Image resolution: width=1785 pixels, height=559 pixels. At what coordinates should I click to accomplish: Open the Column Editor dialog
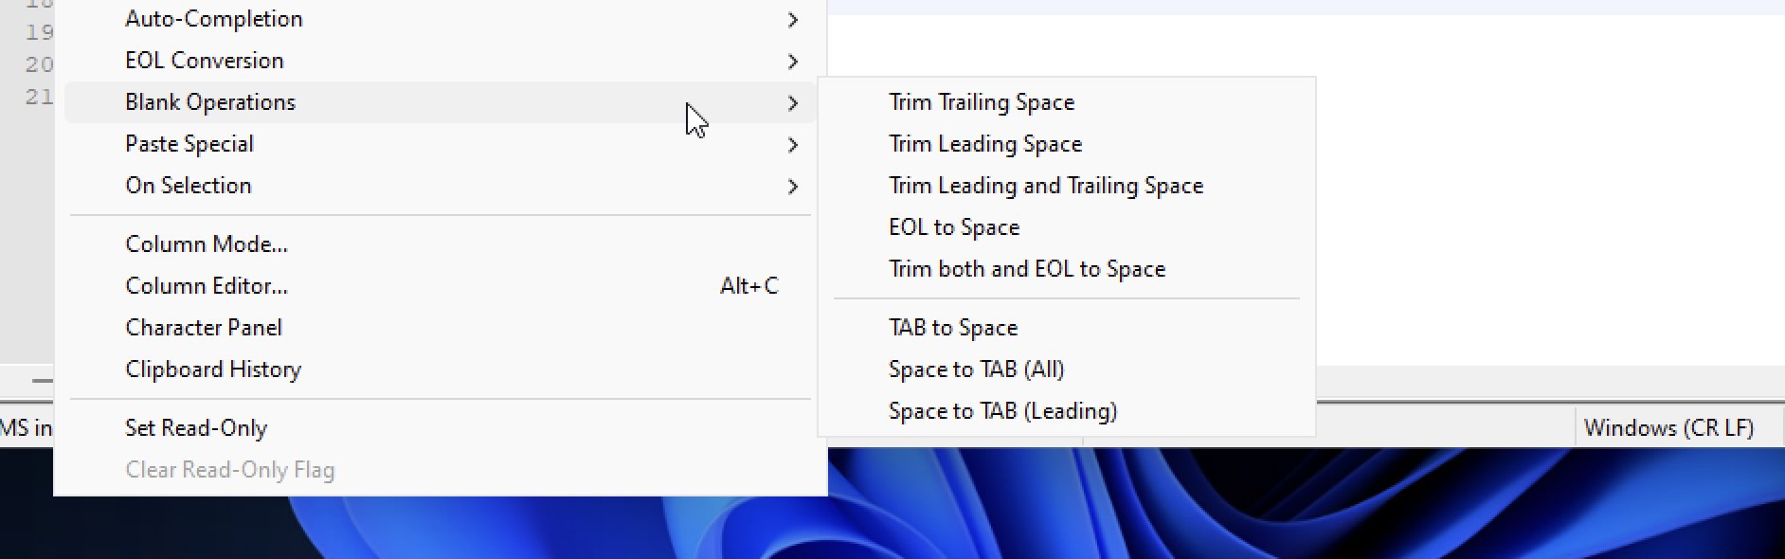pyautogui.click(x=206, y=285)
